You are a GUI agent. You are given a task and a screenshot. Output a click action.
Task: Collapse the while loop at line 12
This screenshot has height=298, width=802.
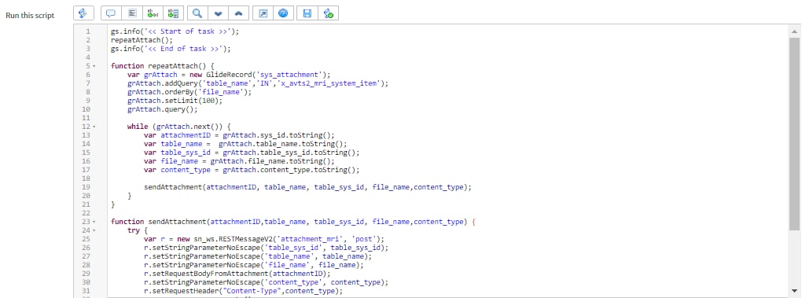click(x=94, y=127)
